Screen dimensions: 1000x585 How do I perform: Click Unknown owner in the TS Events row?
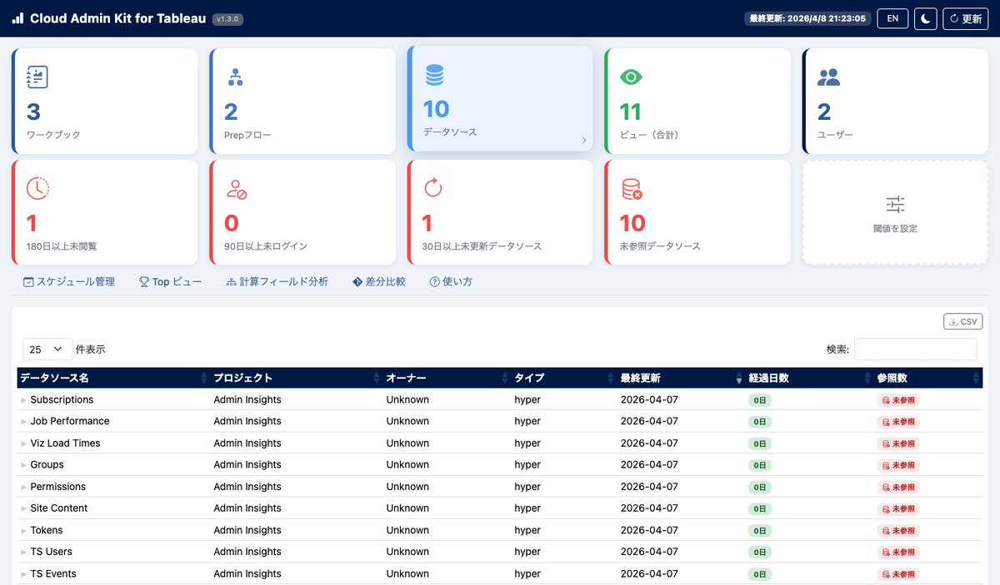(x=407, y=574)
